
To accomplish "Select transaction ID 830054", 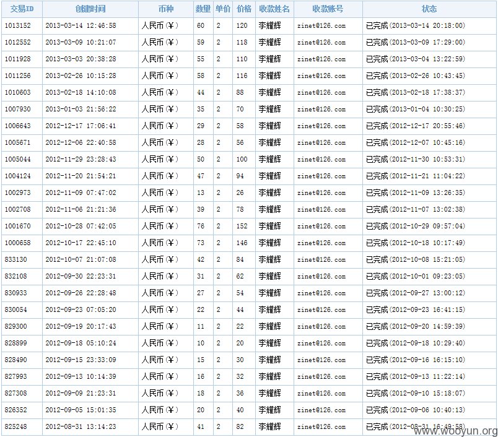I will (x=16, y=309).
